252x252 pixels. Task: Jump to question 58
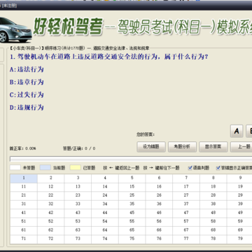click(213, 221)
